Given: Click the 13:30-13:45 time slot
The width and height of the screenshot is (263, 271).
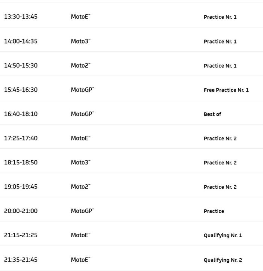Looking at the screenshot, I should (21, 17).
